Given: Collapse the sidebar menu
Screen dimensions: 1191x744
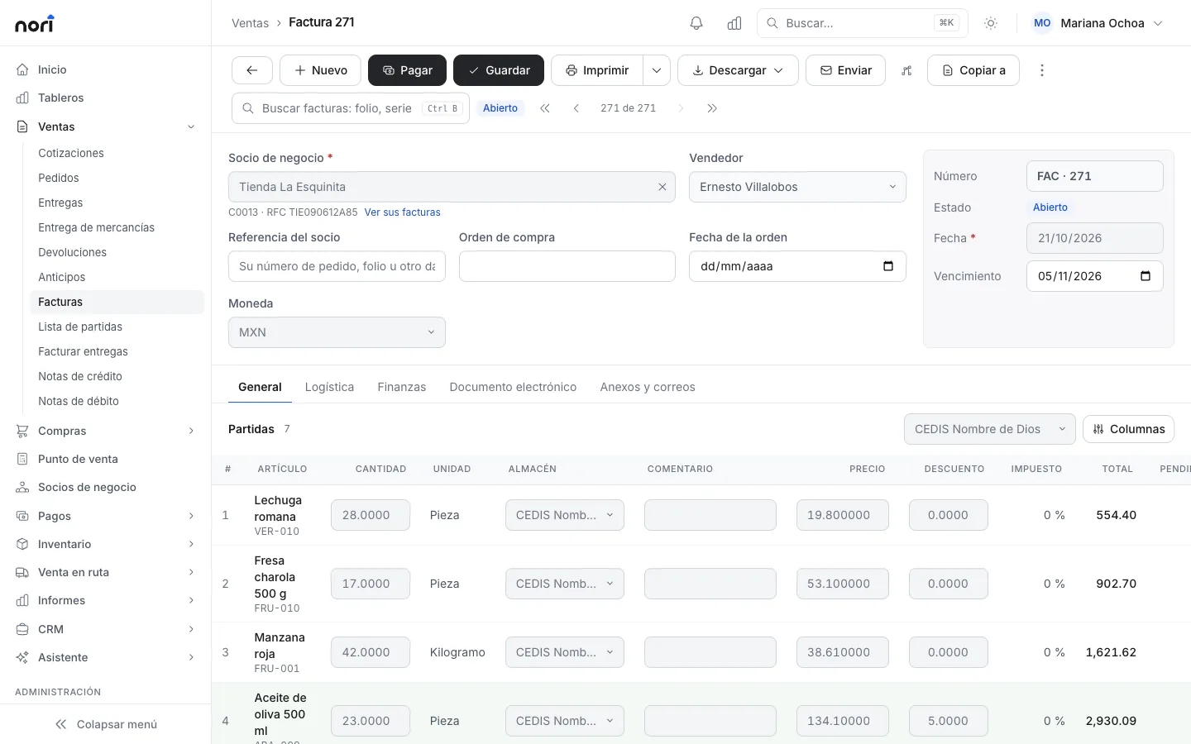Looking at the screenshot, I should [x=106, y=724].
